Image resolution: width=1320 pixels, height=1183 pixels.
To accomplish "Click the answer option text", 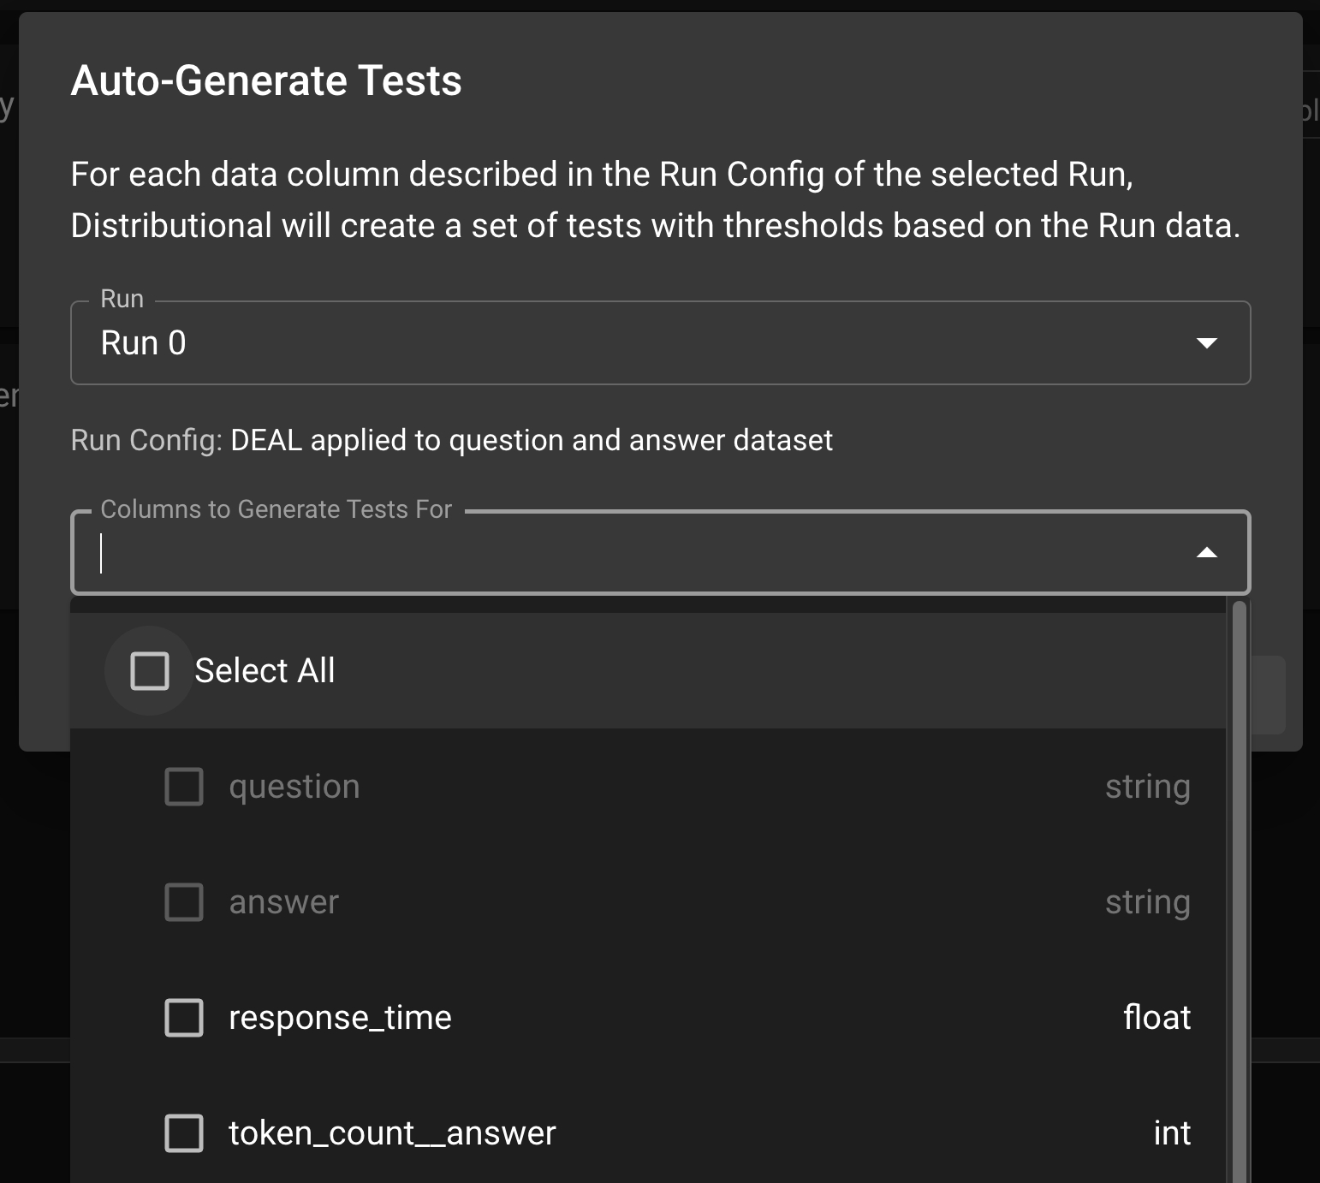I will 283,902.
